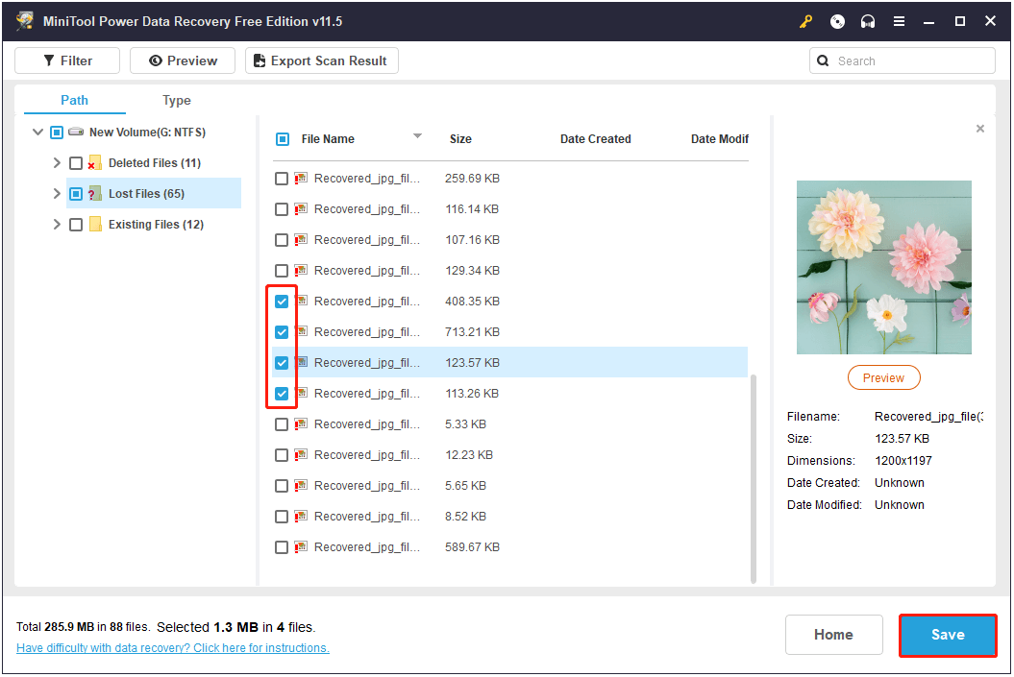Open the hamburger menu in title bar

[899, 21]
